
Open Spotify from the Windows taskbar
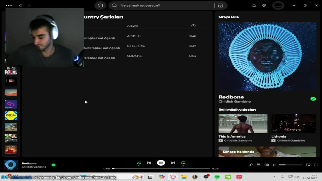pyautogui.click(x=217, y=177)
